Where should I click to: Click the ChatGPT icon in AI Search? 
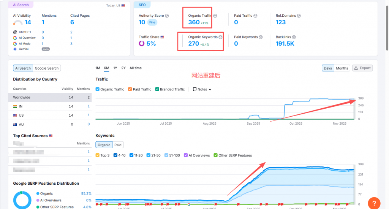click(15, 32)
